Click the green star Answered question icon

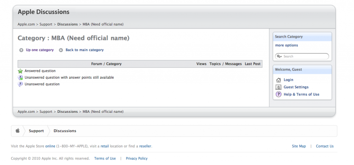pyautogui.click(x=20, y=71)
